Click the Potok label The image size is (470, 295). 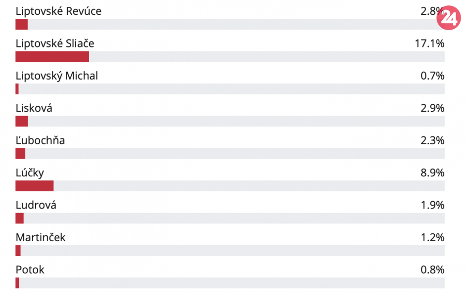30,270
